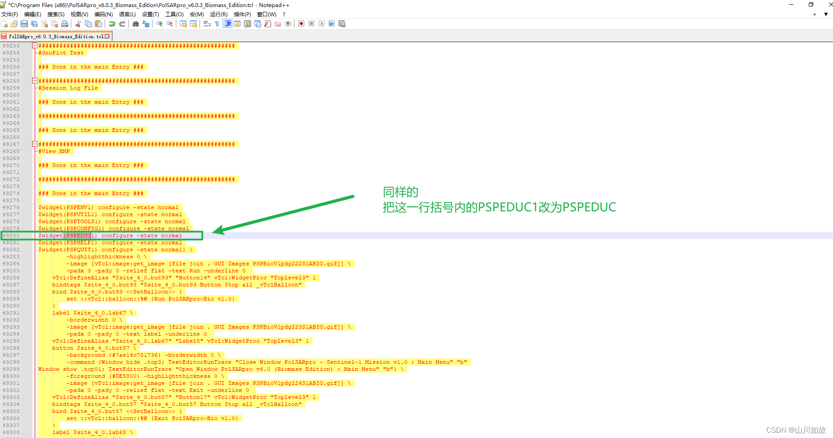Screen dimensions: 833x438
Task: Click the Zoom Out magnifier icon
Action: (170, 24)
